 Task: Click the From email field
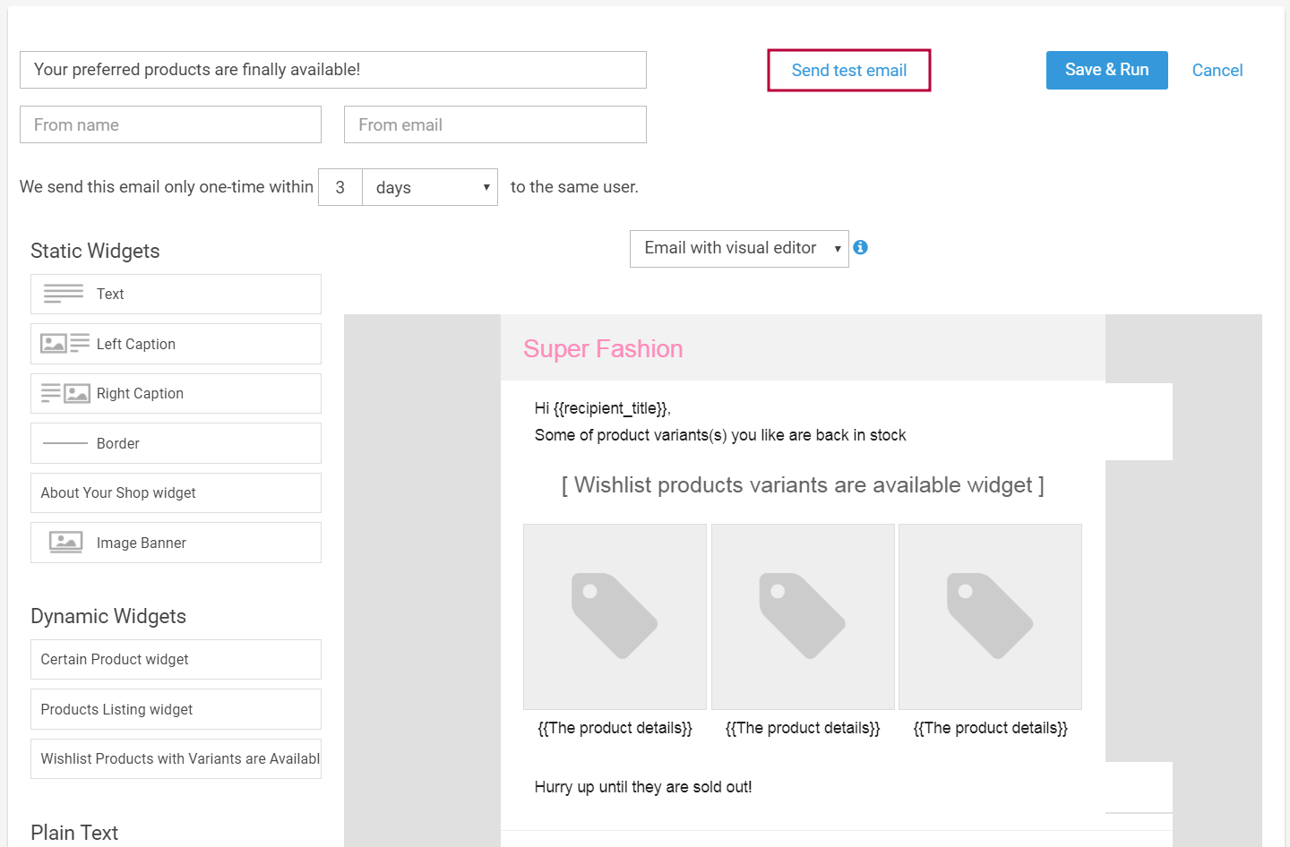[495, 124]
